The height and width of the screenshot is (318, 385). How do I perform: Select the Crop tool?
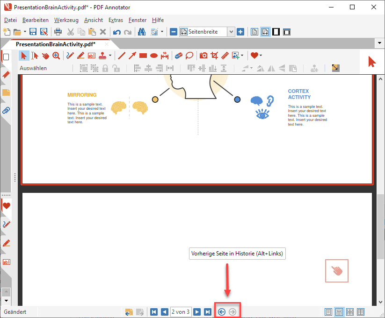click(214, 56)
